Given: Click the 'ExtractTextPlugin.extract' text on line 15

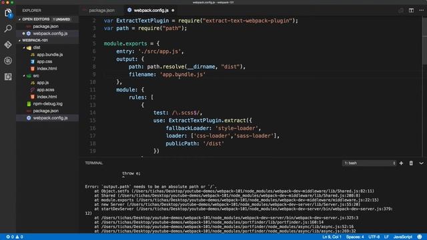Looking at the screenshot, I should click(207, 121).
